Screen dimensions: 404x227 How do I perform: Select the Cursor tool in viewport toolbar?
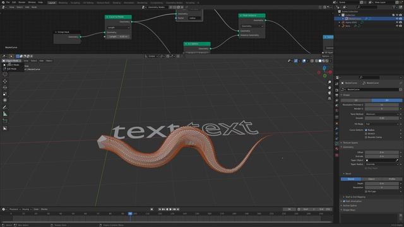[5, 74]
